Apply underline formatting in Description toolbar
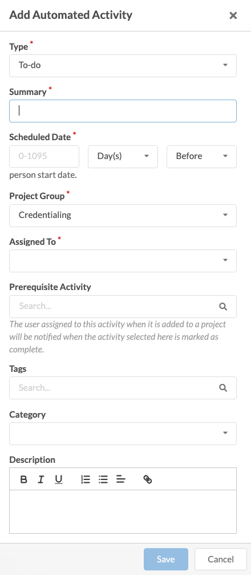The image size is (251, 575). tap(59, 479)
